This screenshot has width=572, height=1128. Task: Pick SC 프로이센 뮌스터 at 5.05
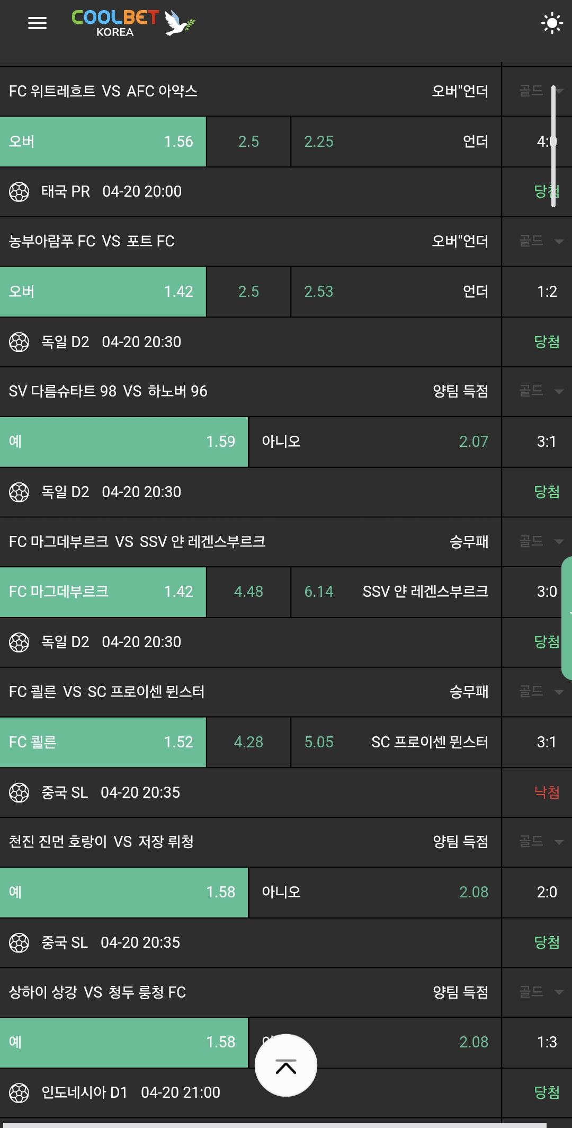pos(396,742)
